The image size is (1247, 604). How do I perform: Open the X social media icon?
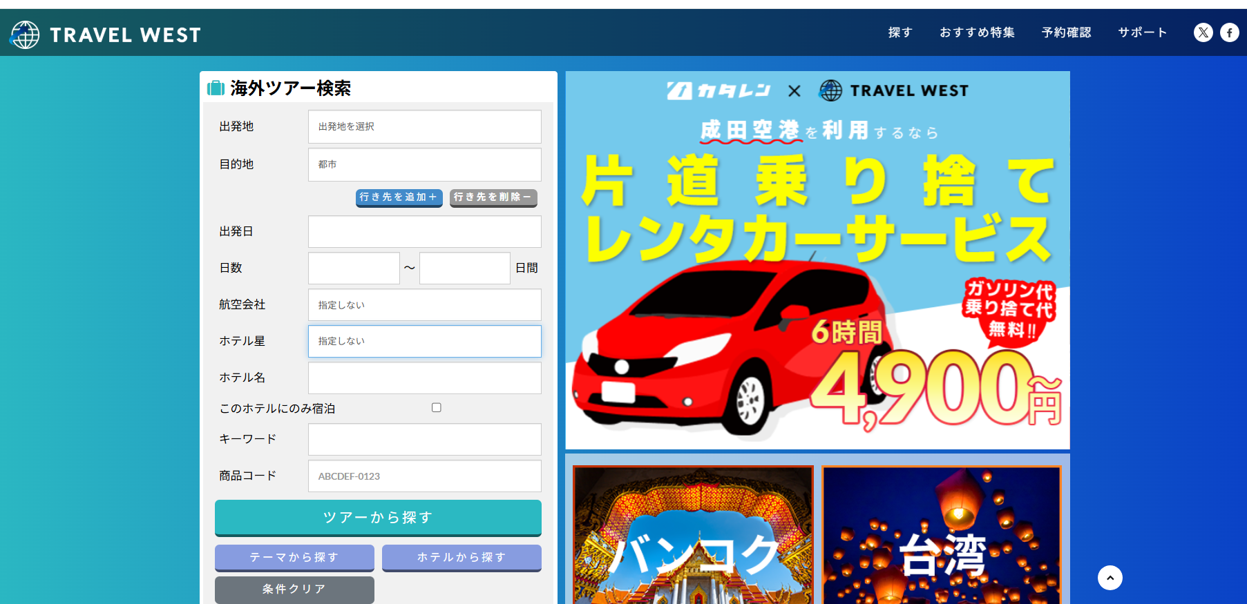[1203, 32]
